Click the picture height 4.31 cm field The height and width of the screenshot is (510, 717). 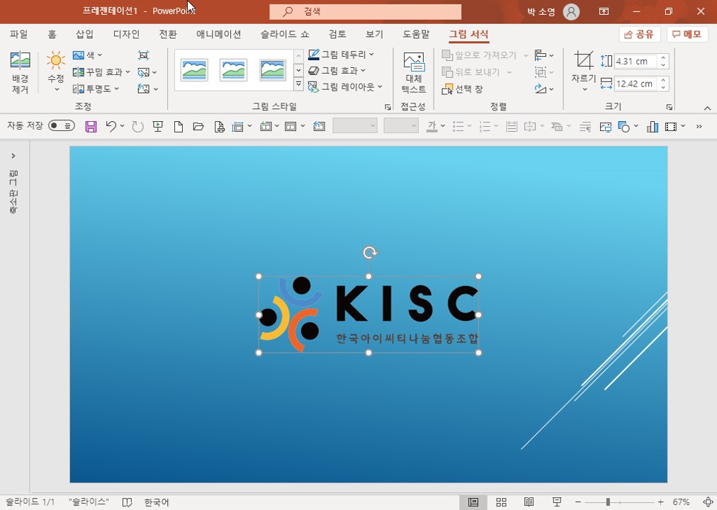pos(636,61)
